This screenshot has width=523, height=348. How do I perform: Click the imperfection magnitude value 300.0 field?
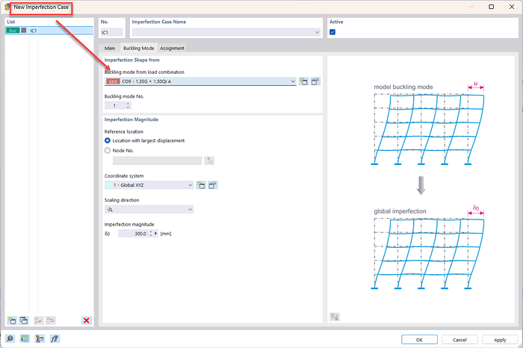(134, 234)
